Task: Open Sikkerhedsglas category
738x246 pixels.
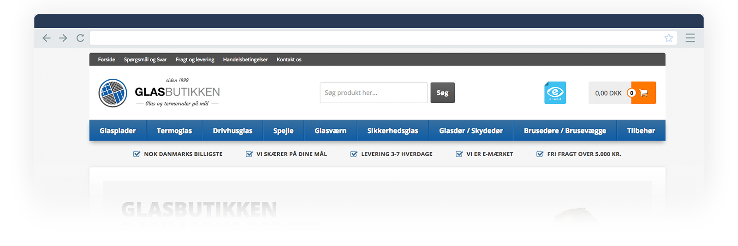Action: click(x=393, y=130)
